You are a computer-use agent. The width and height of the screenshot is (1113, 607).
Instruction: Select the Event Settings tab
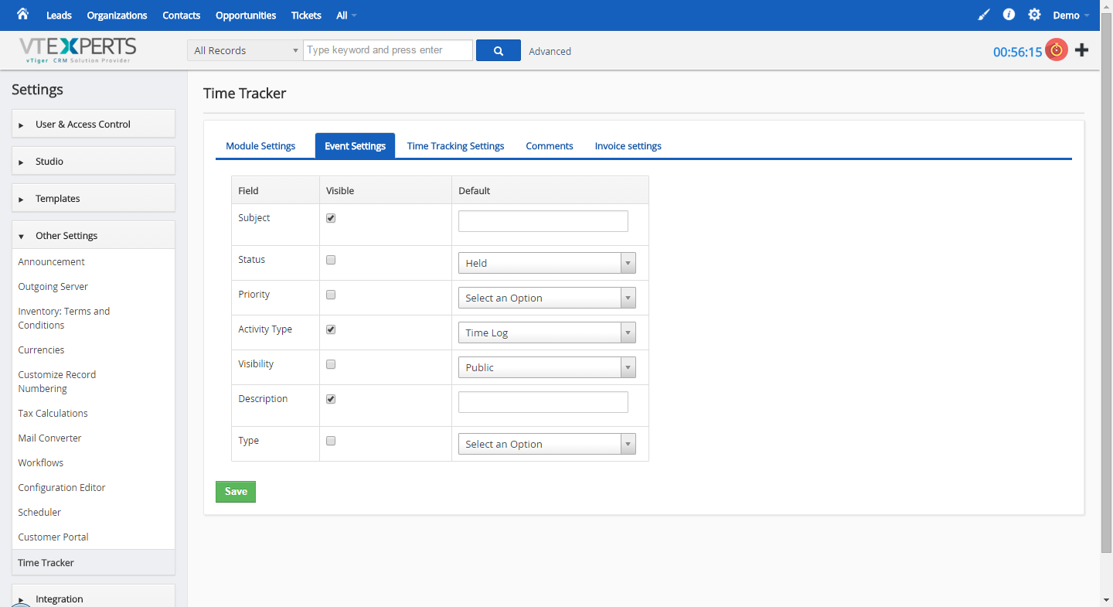coord(355,145)
